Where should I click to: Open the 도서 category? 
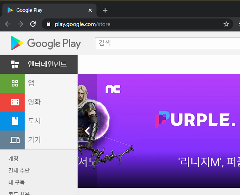click(x=39, y=121)
